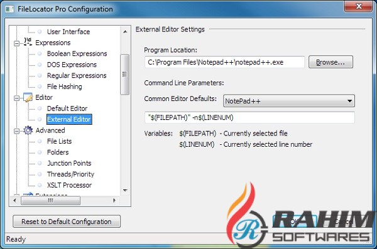Screen dimensions: 377x249
Task: Select Junction Points tree item
Action: (x=69, y=163)
